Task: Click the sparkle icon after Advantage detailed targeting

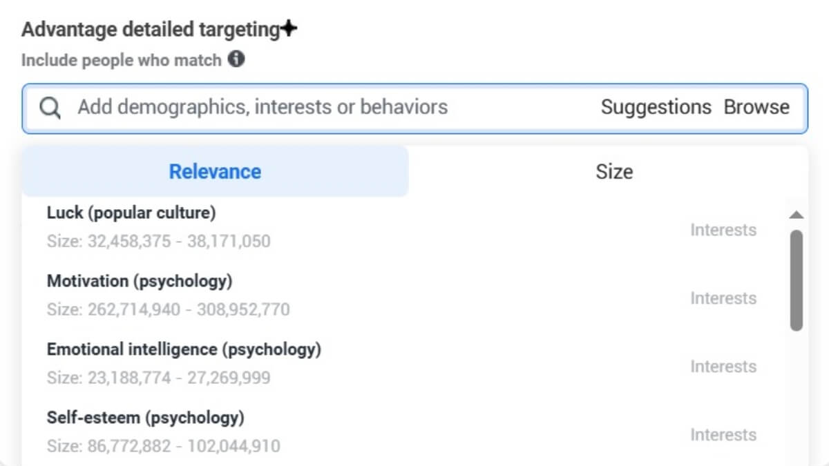Action: (289, 30)
